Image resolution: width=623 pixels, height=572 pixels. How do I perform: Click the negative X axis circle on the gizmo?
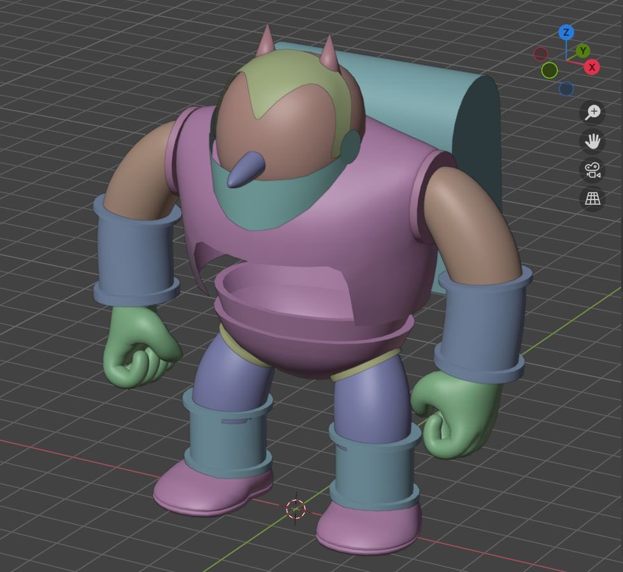point(540,54)
